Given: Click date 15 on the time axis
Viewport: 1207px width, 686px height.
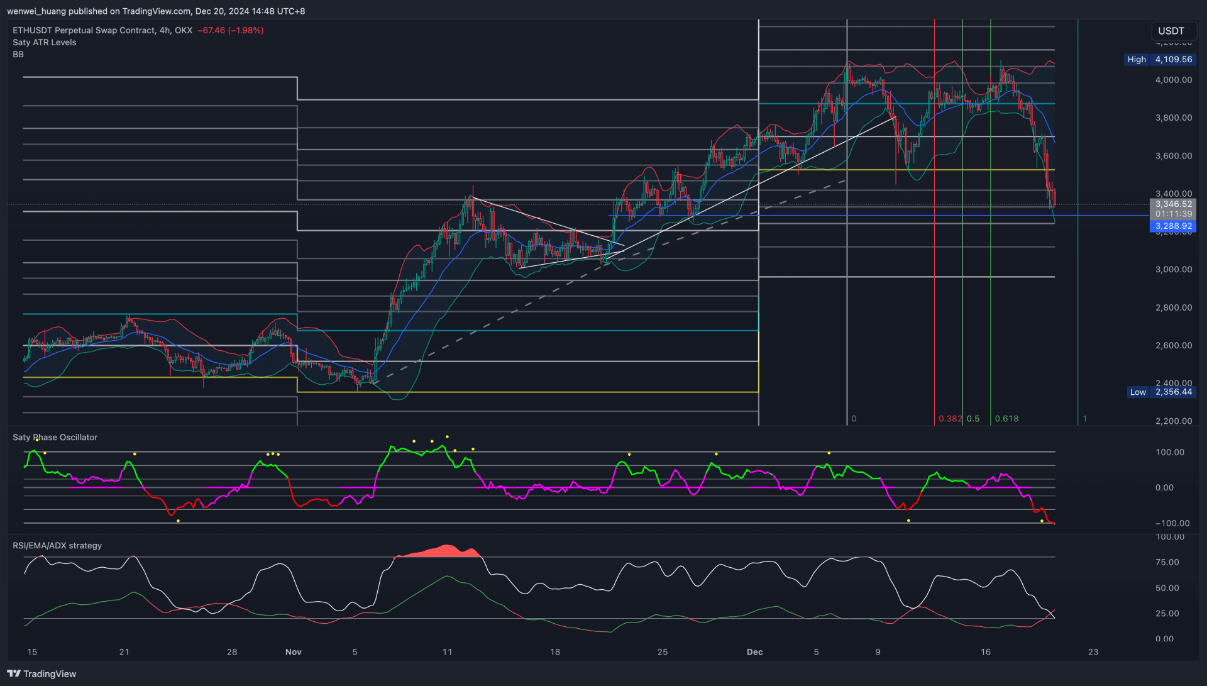Looking at the screenshot, I should point(32,652).
